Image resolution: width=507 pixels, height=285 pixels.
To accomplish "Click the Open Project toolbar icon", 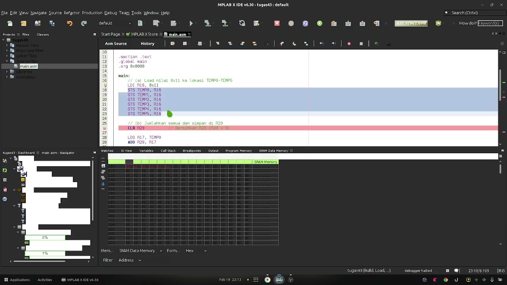I will point(38,23).
